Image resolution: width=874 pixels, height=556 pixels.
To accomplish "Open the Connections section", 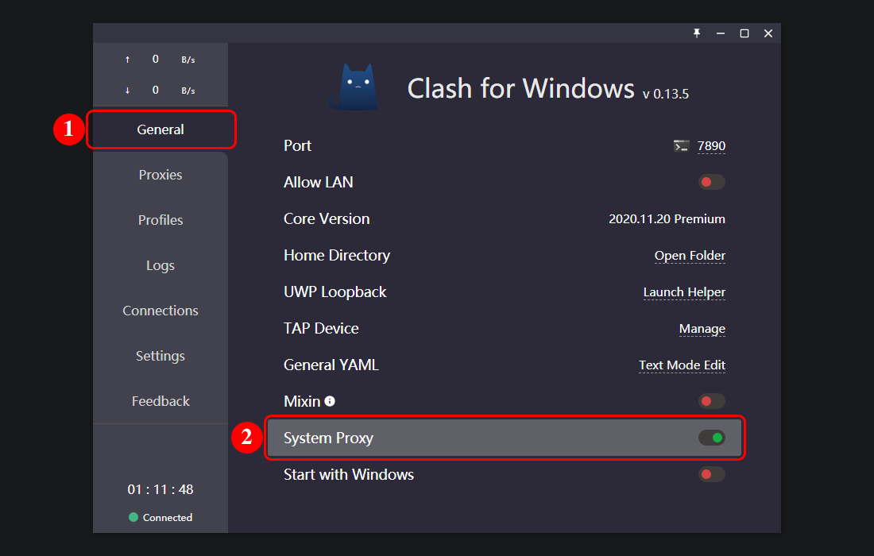I will [x=160, y=311].
